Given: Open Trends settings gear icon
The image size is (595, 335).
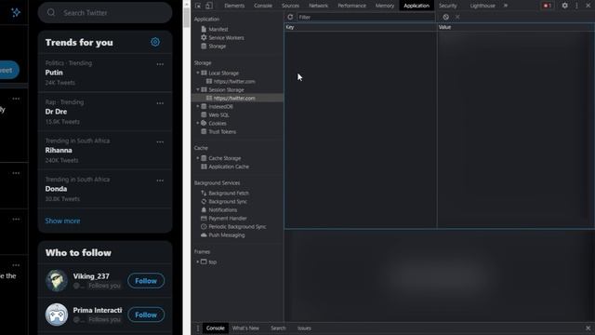Looking at the screenshot, I should pos(155,42).
